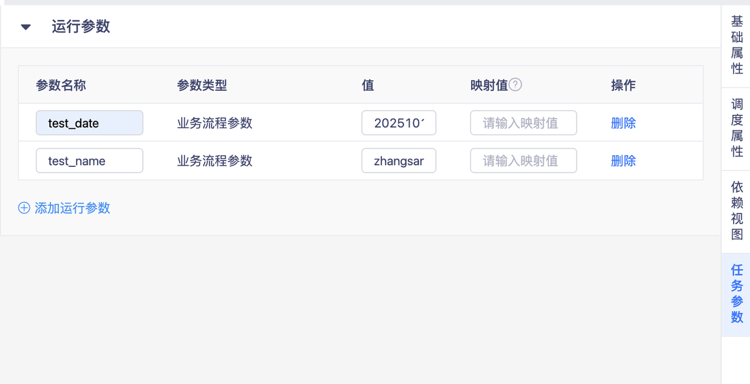Click the 映射值 input in test_name row

524,160
